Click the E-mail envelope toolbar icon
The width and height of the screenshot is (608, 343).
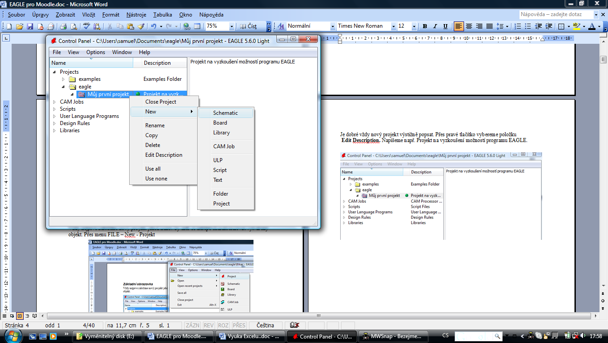(x=51, y=26)
